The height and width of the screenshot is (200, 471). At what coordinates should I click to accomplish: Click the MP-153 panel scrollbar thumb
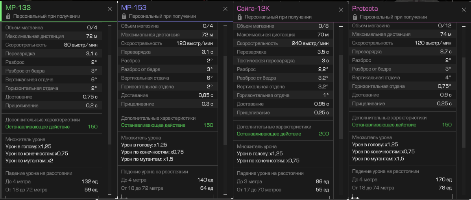point(225,101)
